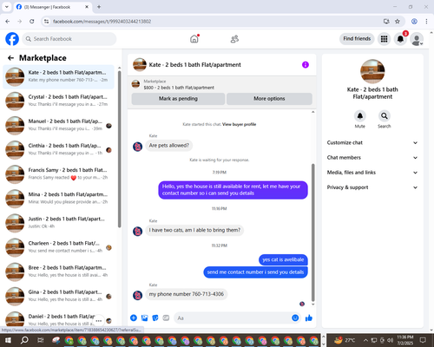Go back with the browser back arrow
Viewport: 434px width, 347px height.
tap(8, 22)
